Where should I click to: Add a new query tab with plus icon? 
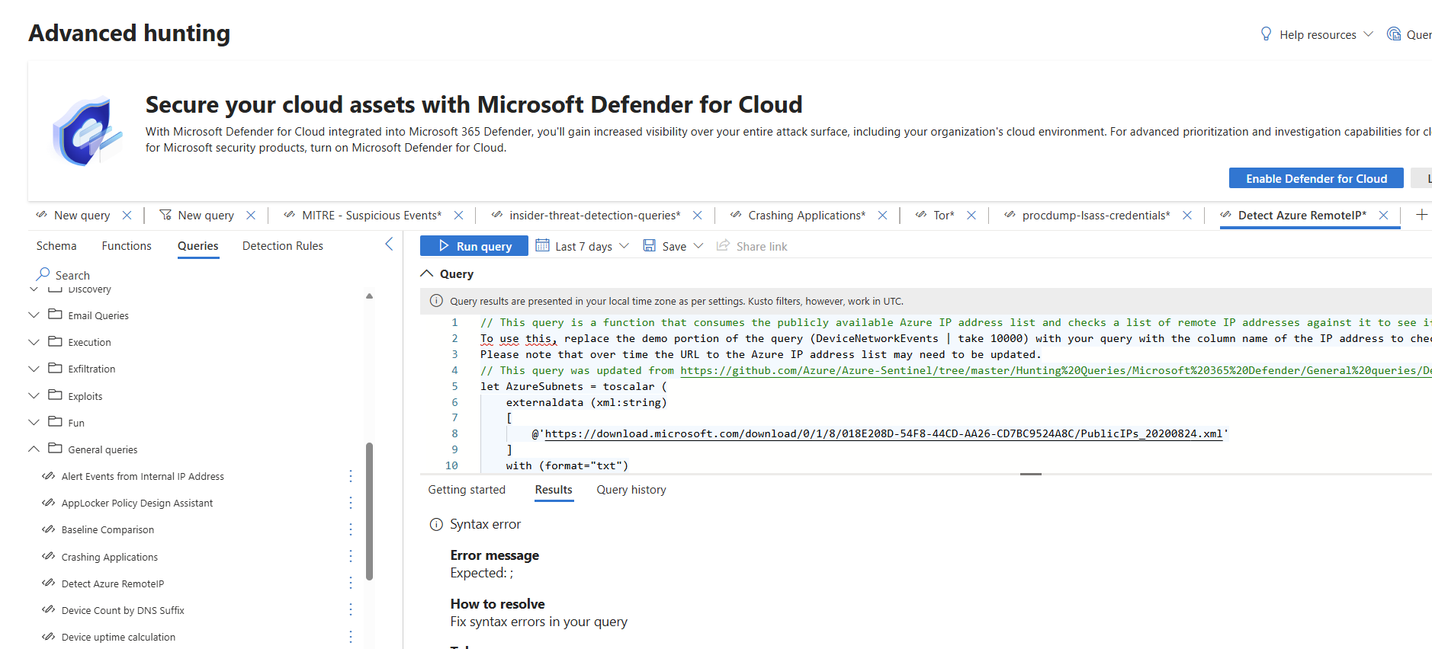click(x=1421, y=215)
